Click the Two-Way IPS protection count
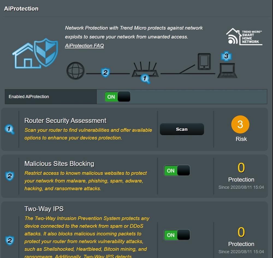Viewport: 273px width, 258px height. pyautogui.click(x=241, y=232)
